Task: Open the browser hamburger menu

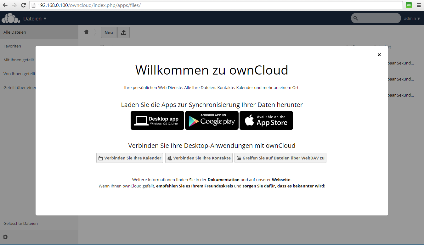Action: point(418,5)
